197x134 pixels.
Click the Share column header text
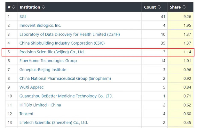click(x=175, y=7)
